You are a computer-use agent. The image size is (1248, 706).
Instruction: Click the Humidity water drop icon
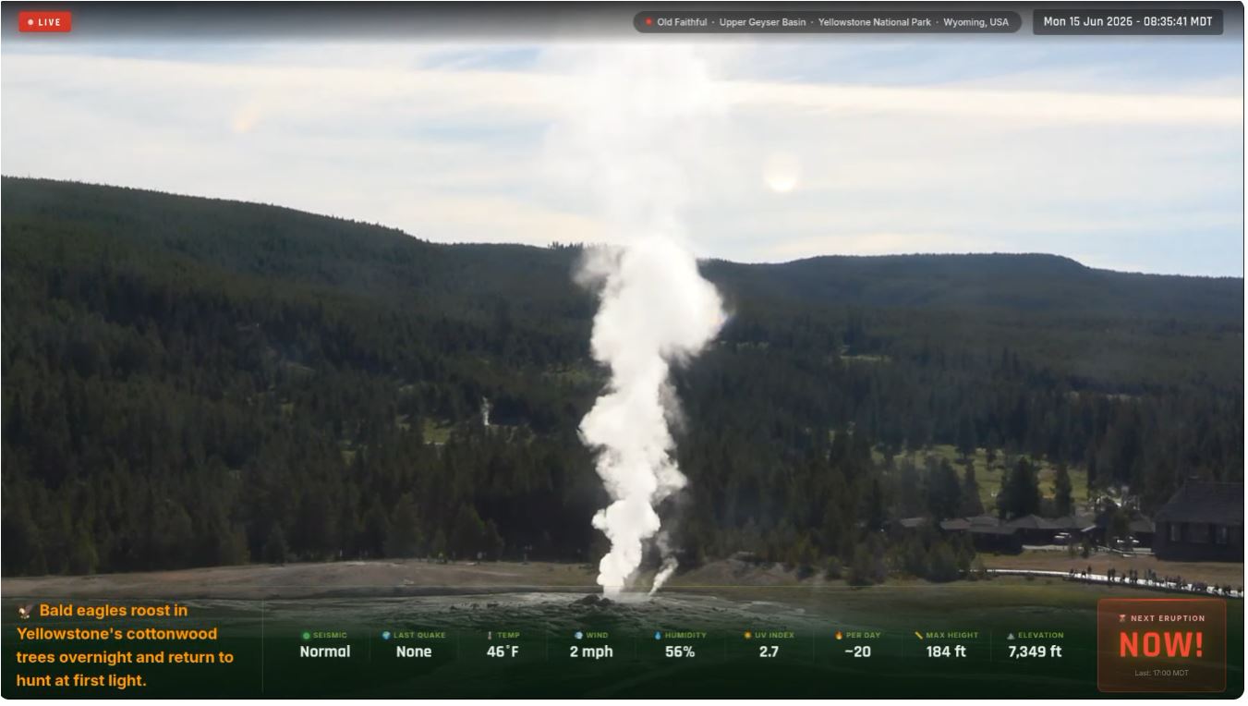pyautogui.click(x=659, y=636)
